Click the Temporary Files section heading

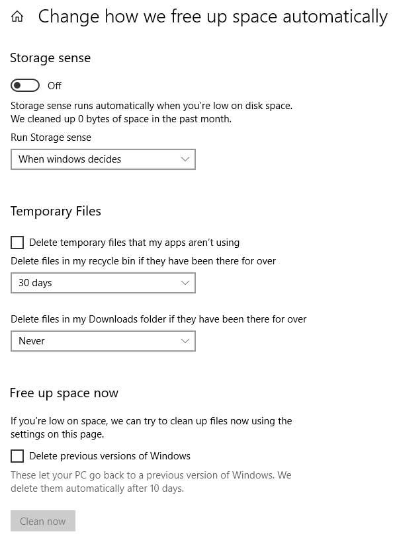point(56,212)
